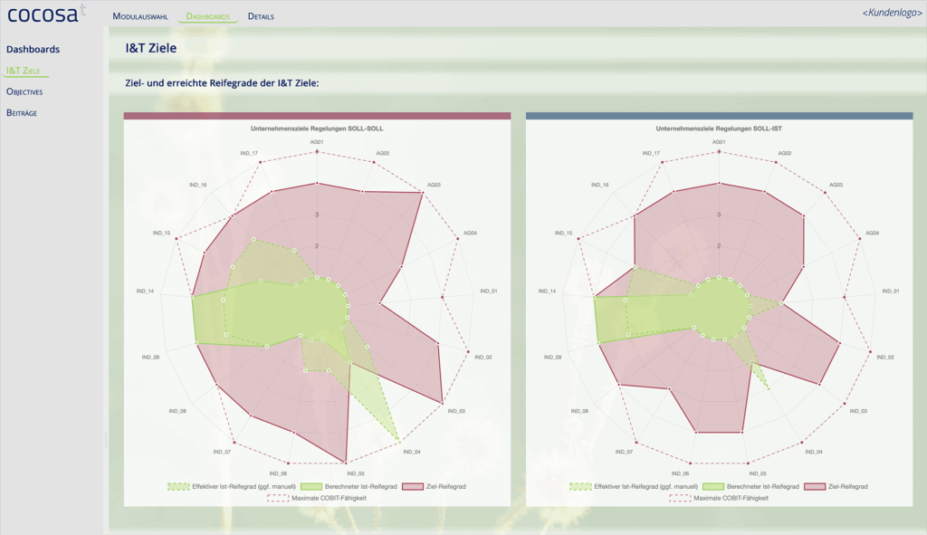Screen dimensions: 927x535
Task: Open Beiträge in the sidebar
Action: (22, 113)
